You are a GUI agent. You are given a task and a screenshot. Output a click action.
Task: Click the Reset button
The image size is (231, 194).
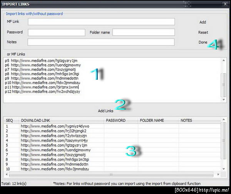click(203, 32)
